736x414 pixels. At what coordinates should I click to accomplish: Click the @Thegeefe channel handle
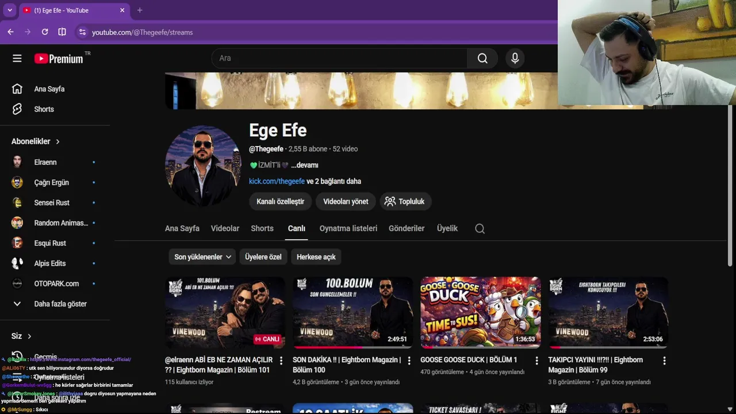[x=266, y=149]
